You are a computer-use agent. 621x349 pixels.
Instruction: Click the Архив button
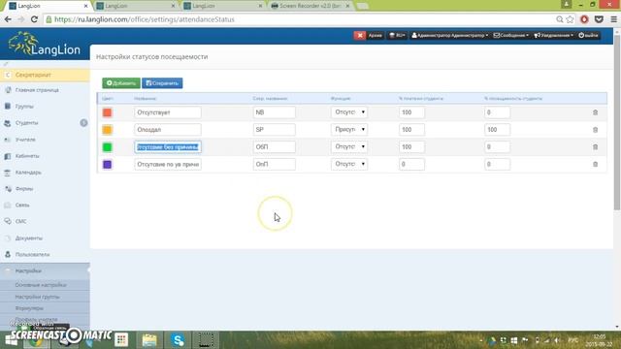click(x=375, y=35)
